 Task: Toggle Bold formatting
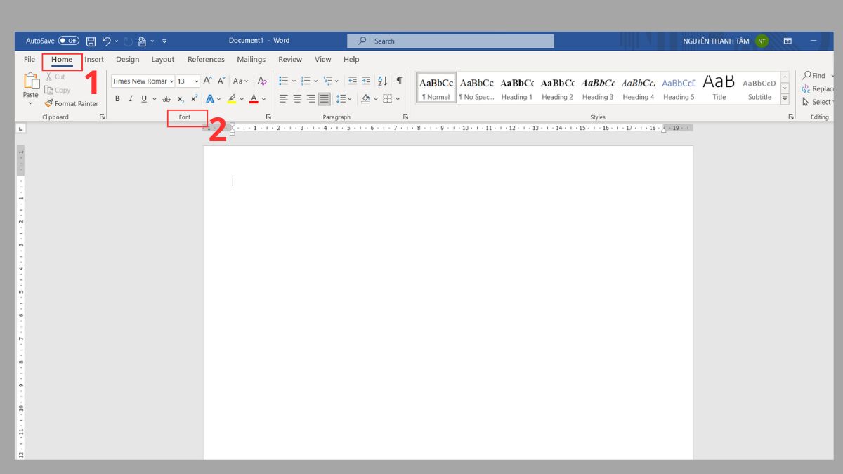click(x=117, y=98)
